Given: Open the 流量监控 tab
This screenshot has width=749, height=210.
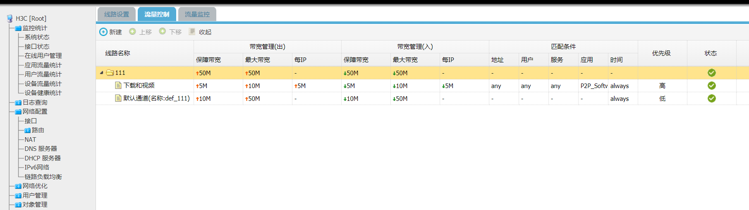Looking at the screenshot, I should [x=197, y=14].
